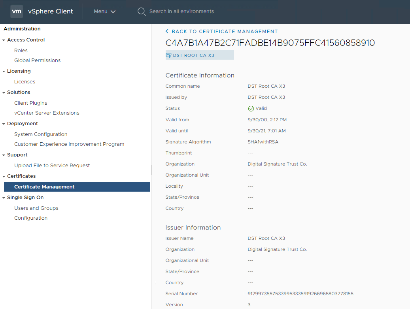Open Upload File to Service Request
Viewport: 410px width, 309px height.
click(52, 166)
